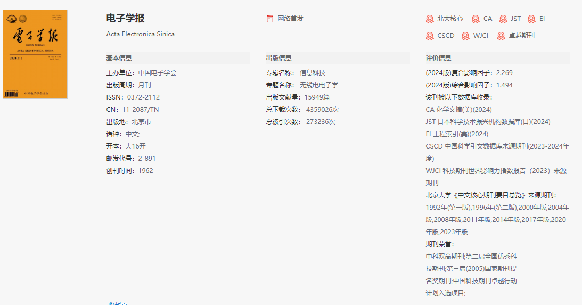
Task: Click the medal icon beside 北大核心
Action: pos(430,19)
